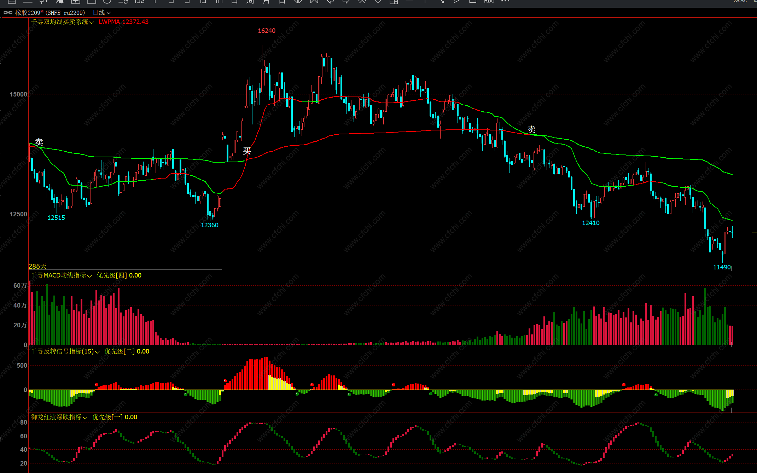757x473 pixels.
Task: Click the 橡胶2209 contract title
Action: point(28,13)
